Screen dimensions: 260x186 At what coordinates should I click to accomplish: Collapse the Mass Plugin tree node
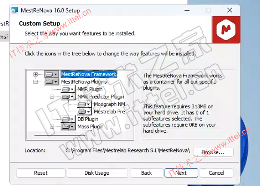(52, 127)
